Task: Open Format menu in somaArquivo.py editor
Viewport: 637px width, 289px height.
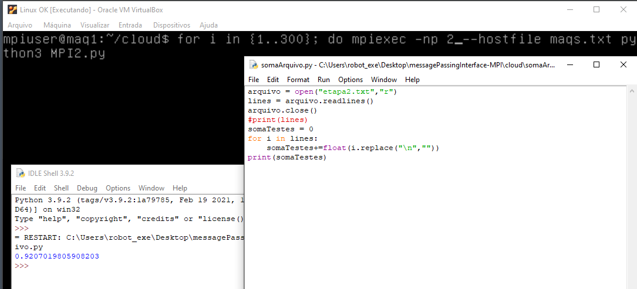Action: pos(298,80)
